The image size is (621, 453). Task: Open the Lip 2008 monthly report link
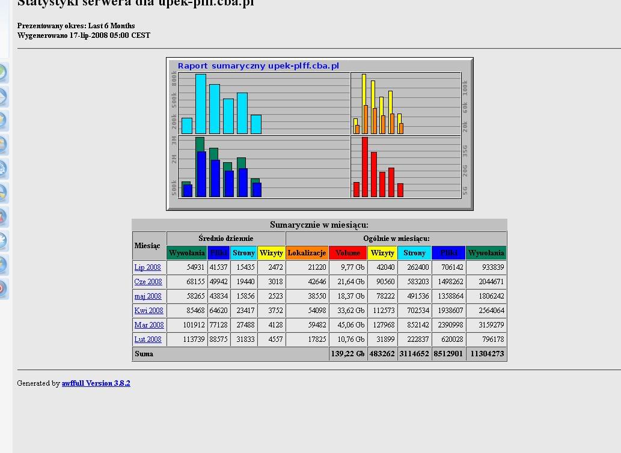[147, 267]
